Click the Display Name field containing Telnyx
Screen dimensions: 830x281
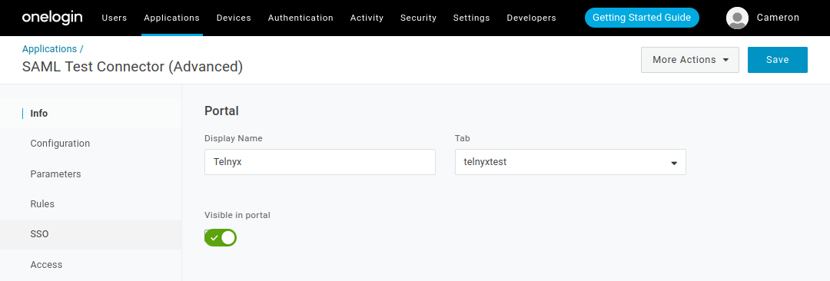(x=320, y=162)
